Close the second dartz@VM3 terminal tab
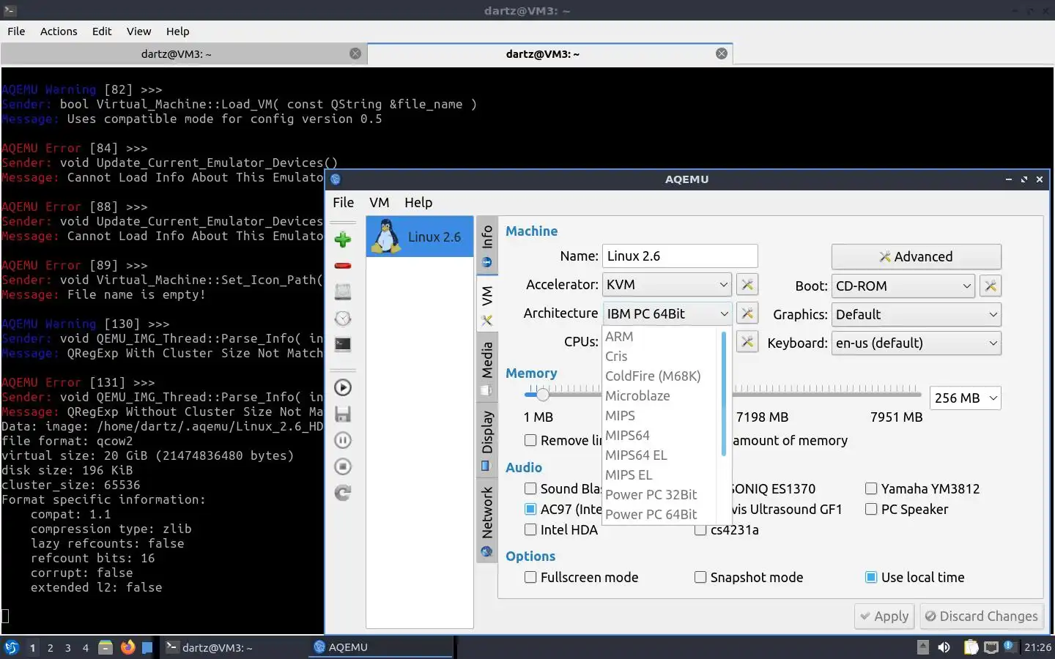 722,53
